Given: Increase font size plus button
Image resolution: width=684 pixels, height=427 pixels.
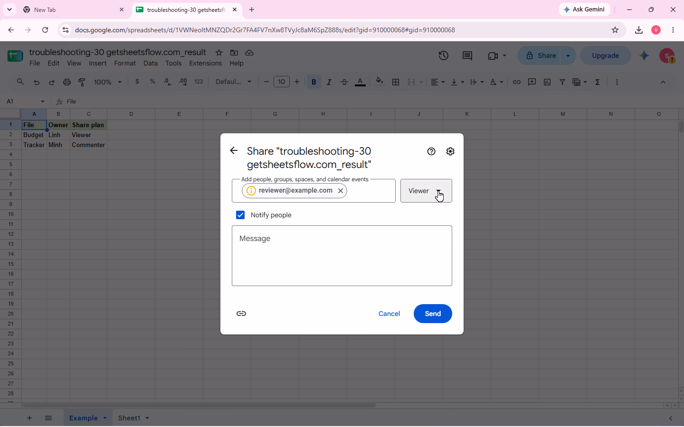Looking at the screenshot, I should [x=297, y=82].
